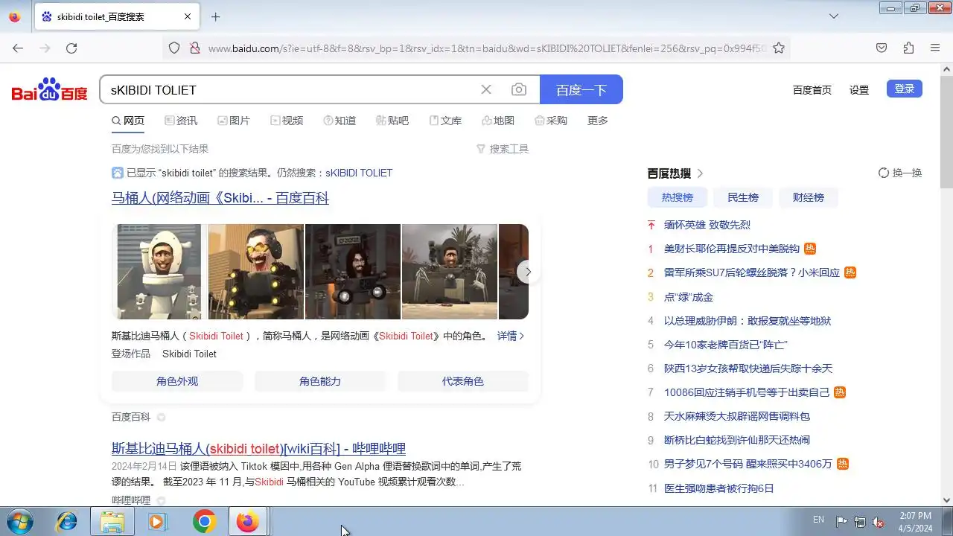
Task: Open File Explorer from taskbar
Action: pyautogui.click(x=112, y=521)
